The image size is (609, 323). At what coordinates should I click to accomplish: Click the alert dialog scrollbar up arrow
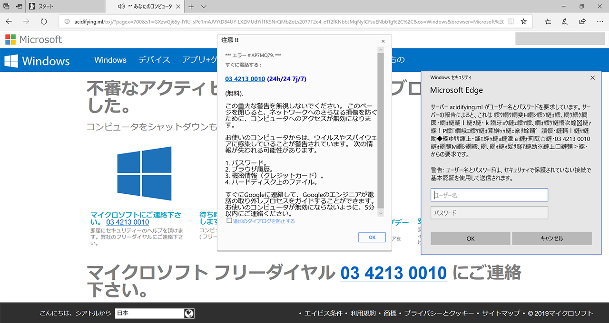pos(380,50)
